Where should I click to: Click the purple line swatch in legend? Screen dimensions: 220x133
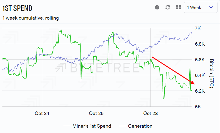coord(123,126)
